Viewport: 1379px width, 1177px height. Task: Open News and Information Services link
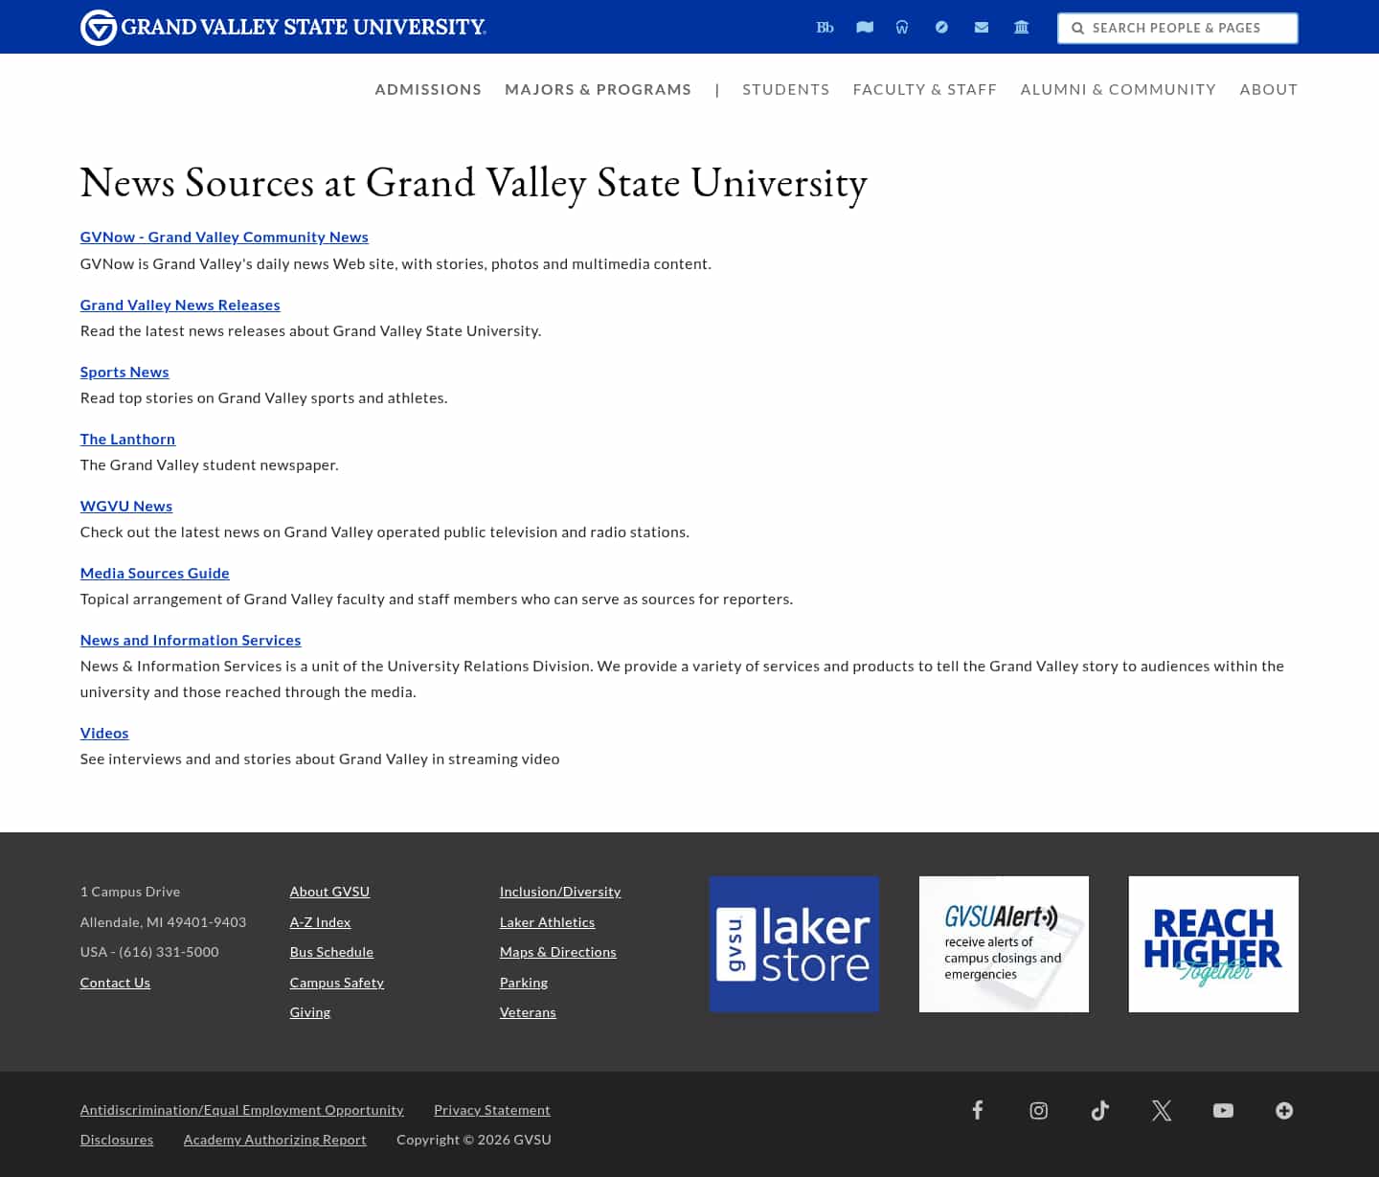(x=191, y=640)
